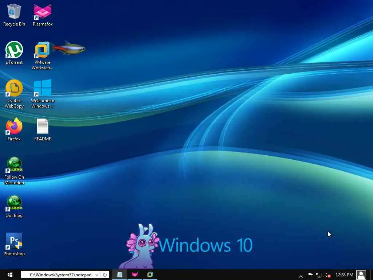The width and height of the screenshot is (373, 280).
Task: Launch the Plasmafox desktop shortcut
Action: coord(43,15)
